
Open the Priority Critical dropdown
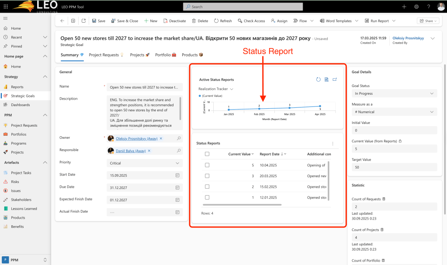pos(145,163)
